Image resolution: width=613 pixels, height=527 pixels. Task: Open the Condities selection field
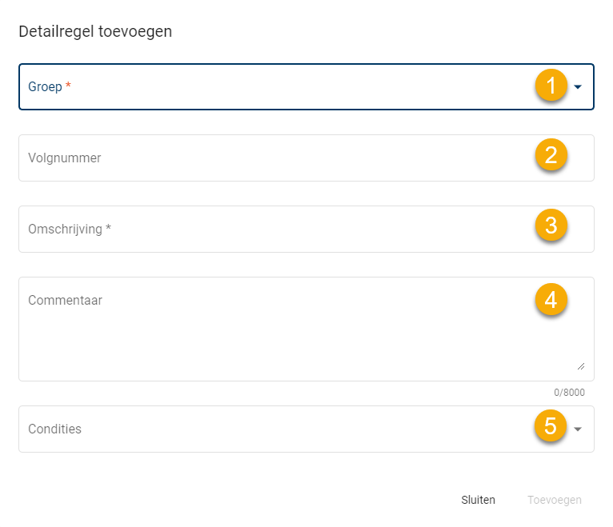[x=272, y=429]
